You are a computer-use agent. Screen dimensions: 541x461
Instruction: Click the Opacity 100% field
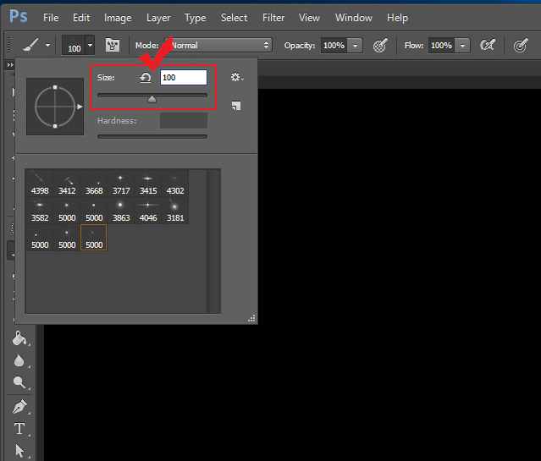(334, 46)
